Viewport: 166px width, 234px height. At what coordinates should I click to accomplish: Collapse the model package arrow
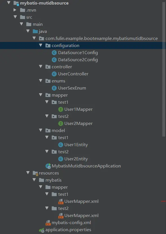coord(41,130)
